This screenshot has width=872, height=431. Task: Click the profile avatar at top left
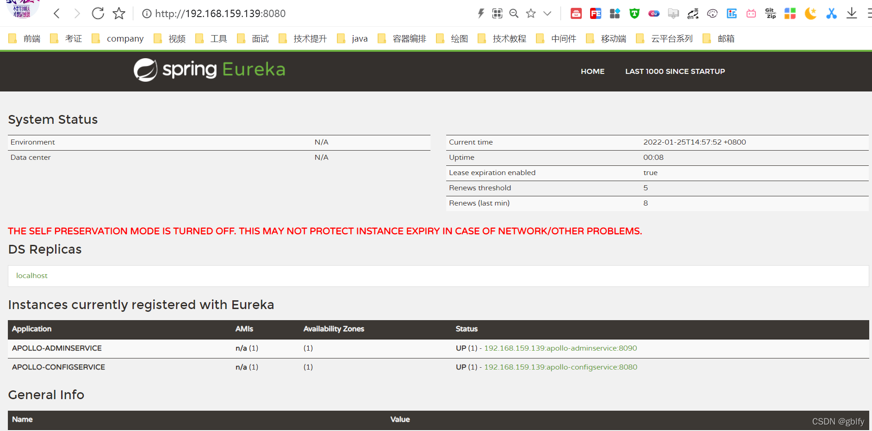click(22, 9)
